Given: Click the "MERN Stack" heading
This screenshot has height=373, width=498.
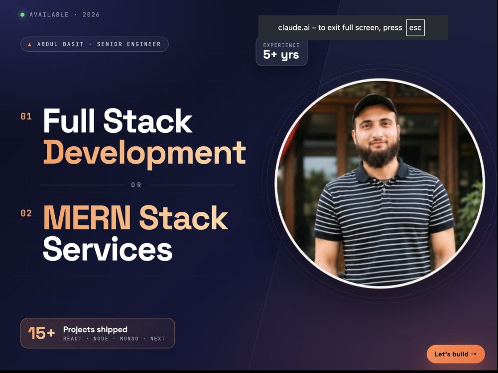Looking at the screenshot, I should 135,218.
